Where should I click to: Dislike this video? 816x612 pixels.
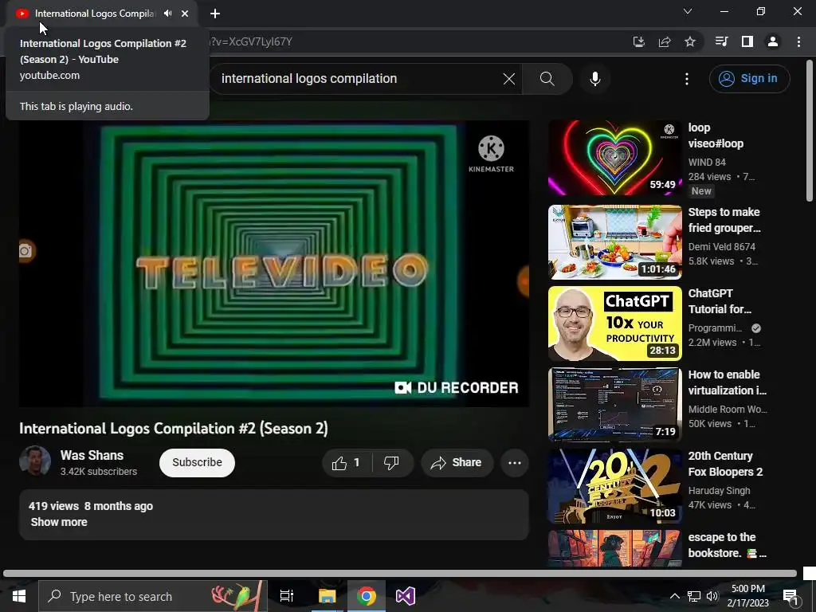tap(391, 463)
